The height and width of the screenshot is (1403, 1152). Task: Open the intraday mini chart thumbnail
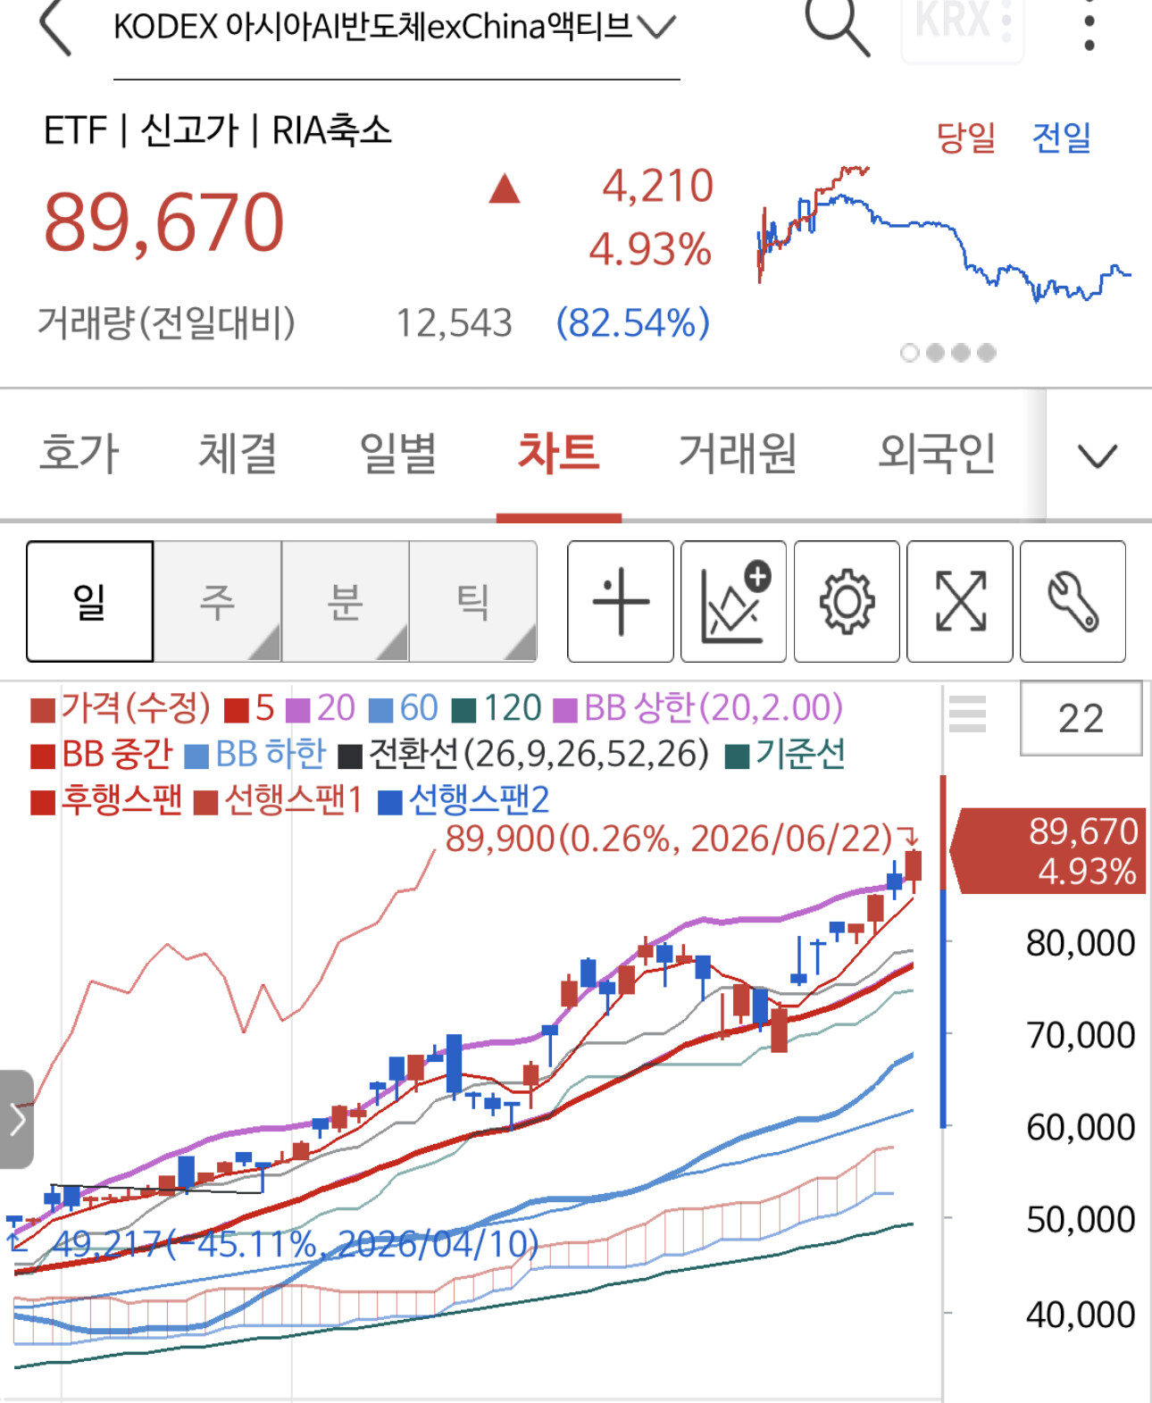pos(943,234)
